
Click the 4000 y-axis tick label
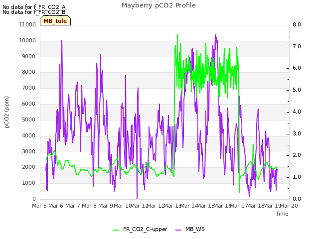[x=29, y=135]
